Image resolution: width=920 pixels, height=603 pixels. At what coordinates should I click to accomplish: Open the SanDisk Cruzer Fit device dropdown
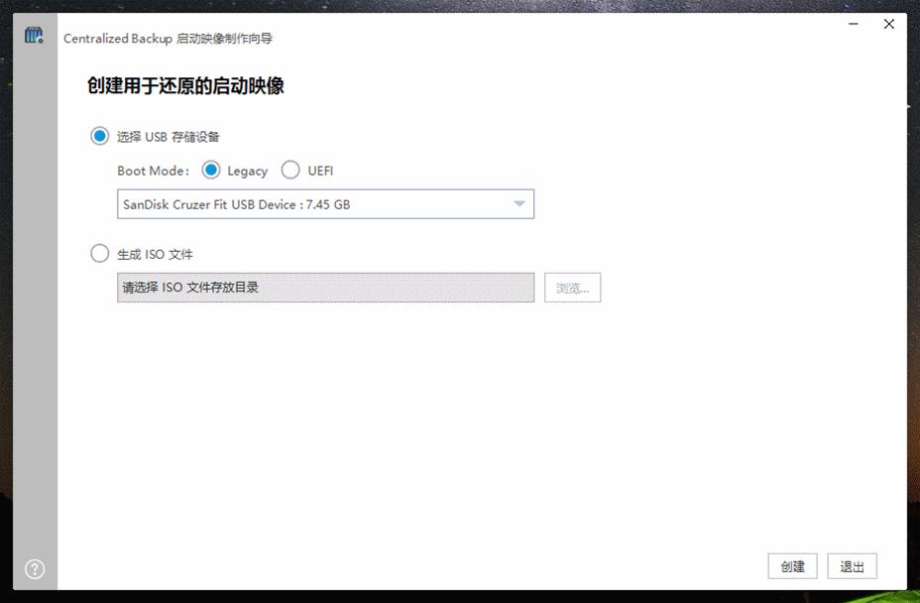pyautogui.click(x=324, y=203)
